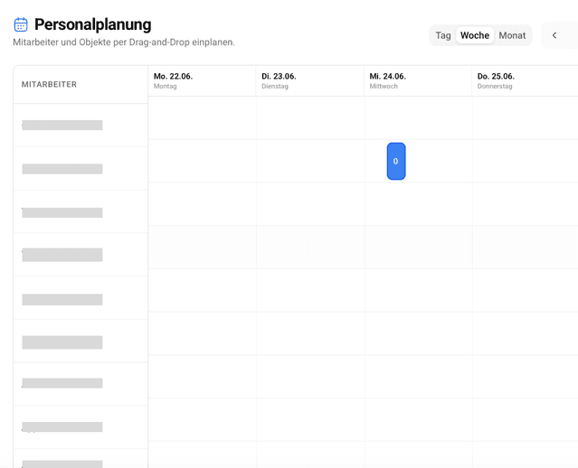
Task: Click the Mo. 22.06. column header
Action: click(202, 81)
